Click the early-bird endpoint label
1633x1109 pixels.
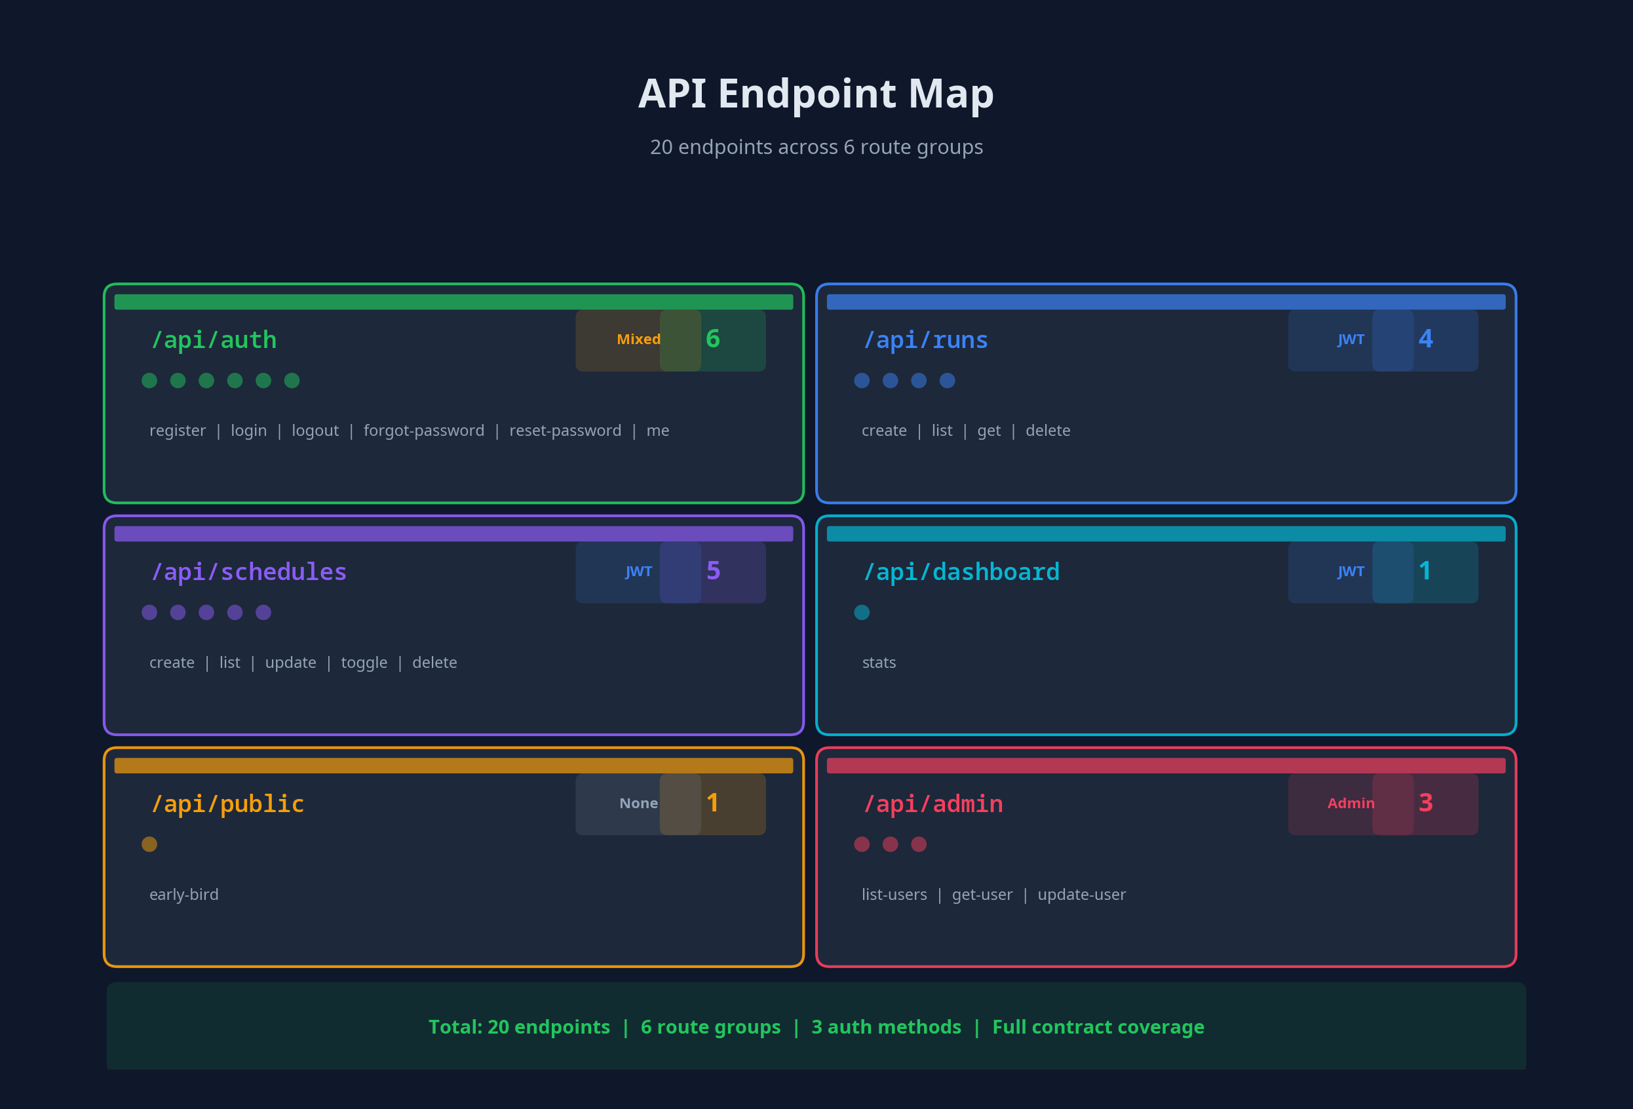coord(184,895)
